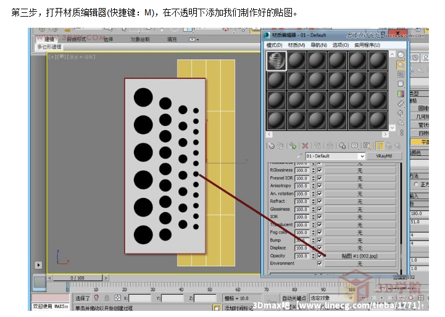The image size is (445, 317).
Task: Click the pick material eyedropper icon
Action: [300, 155]
